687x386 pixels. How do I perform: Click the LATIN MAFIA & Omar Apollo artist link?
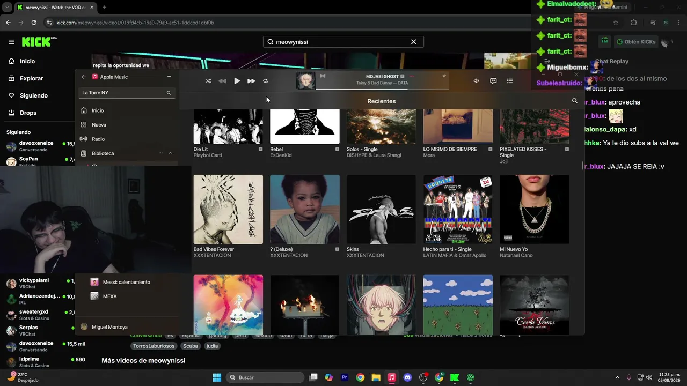click(x=455, y=256)
